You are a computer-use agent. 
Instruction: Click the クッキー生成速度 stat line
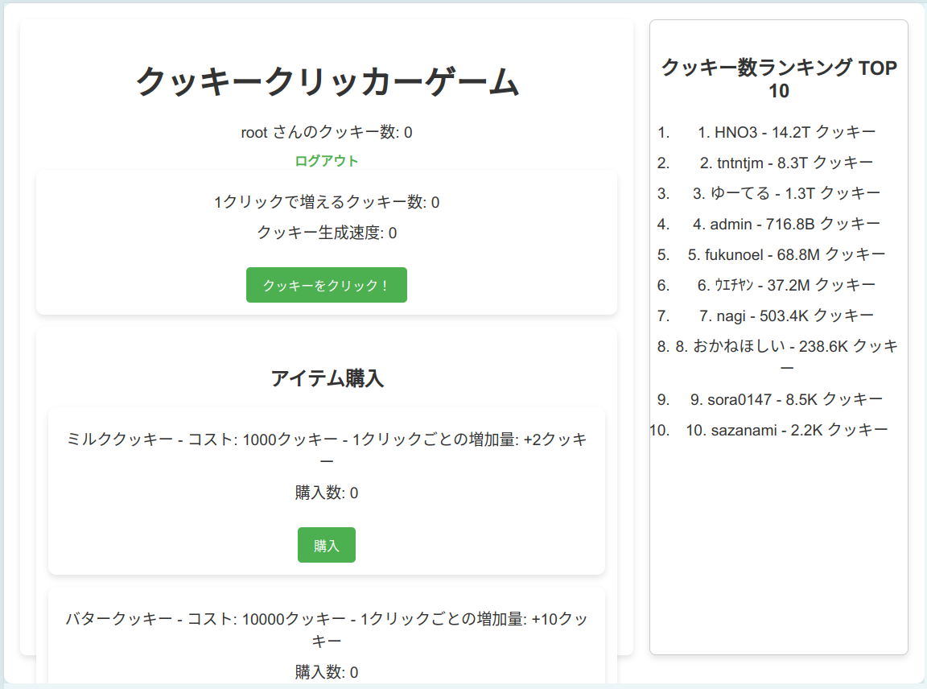tap(327, 233)
